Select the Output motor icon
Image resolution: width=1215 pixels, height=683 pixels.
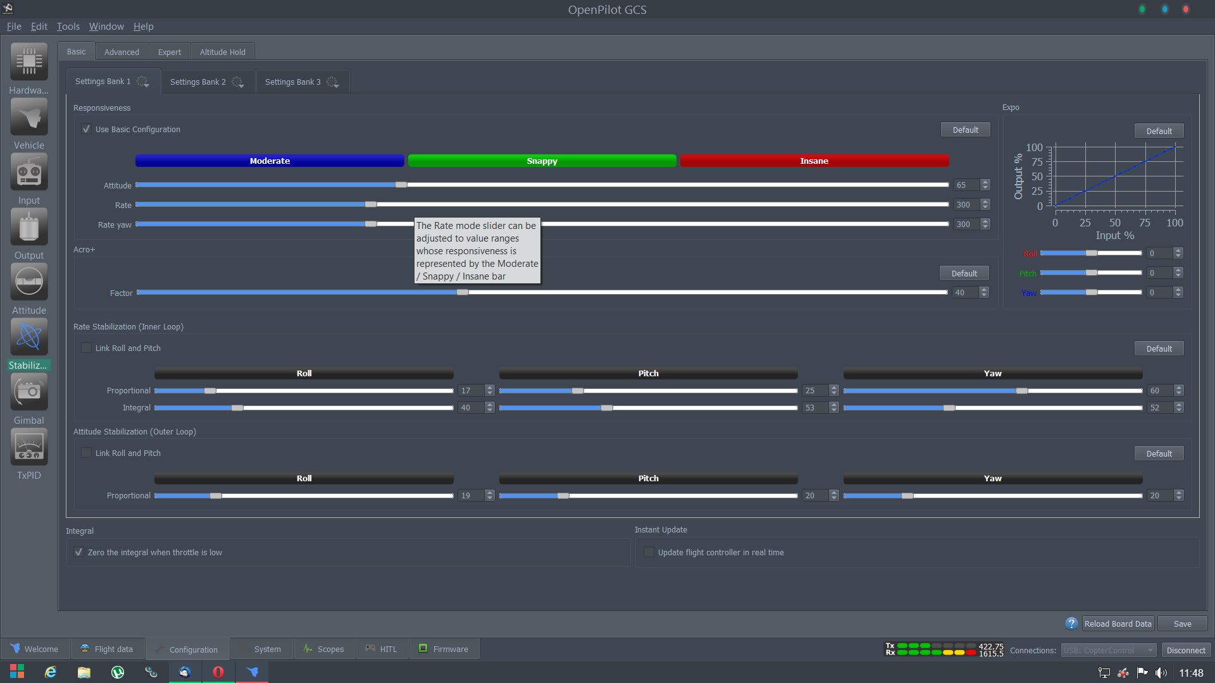pos(29,227)
